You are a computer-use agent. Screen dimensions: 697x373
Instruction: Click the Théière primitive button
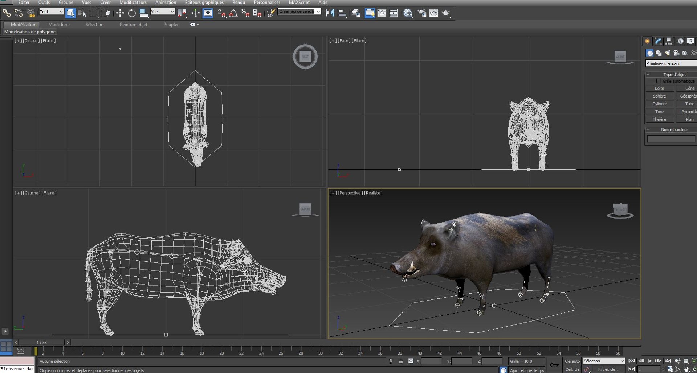(x=659, y=119)
